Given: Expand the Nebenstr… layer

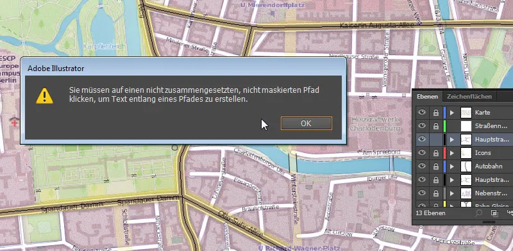Looking at the screenshot, I should (452, 193).
